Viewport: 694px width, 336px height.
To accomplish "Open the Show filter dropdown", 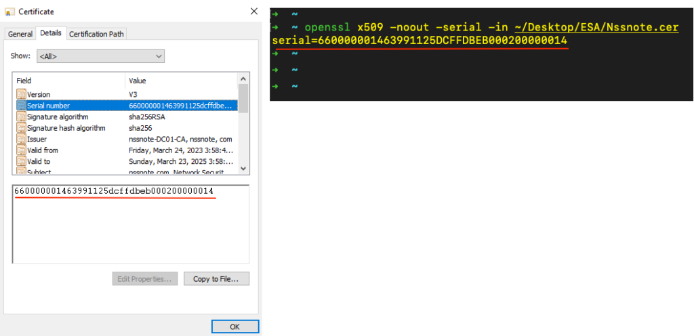I will click(100, 56).
